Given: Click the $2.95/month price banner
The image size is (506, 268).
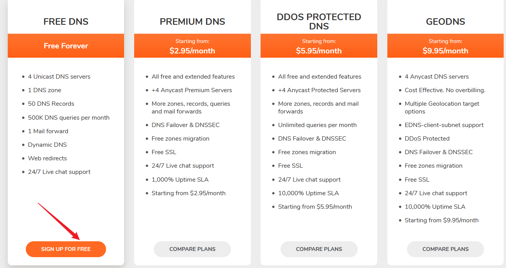Looking at the screenshot, I should [x=192, y=51].
